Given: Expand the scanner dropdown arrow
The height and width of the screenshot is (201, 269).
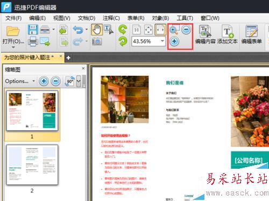Looking at the screenshot, I should tap(53, 29).
